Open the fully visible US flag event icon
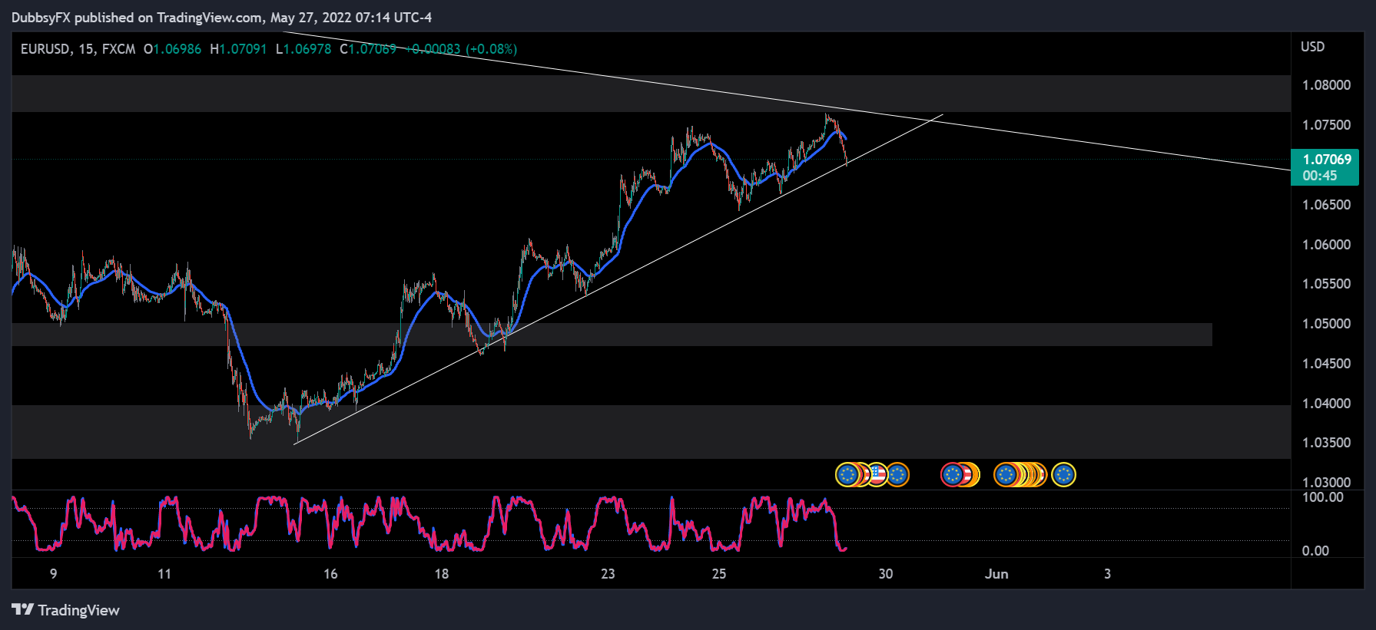Viewport: 1376px width, 630px height. pos(877,474)
